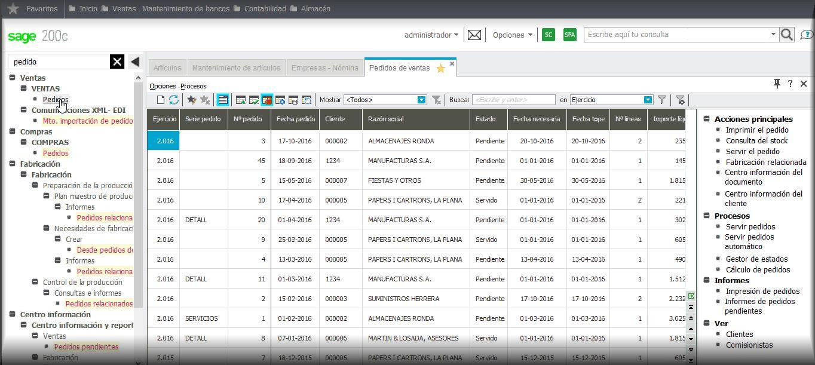Open Almacén in the top bar
The width and height of the screenshot is (815, 365).
[x=310, y=9]
